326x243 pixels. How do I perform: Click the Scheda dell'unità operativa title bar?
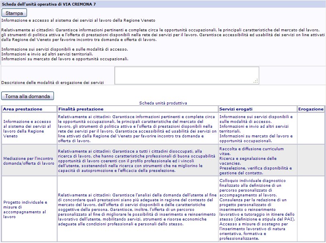point(163,4)
